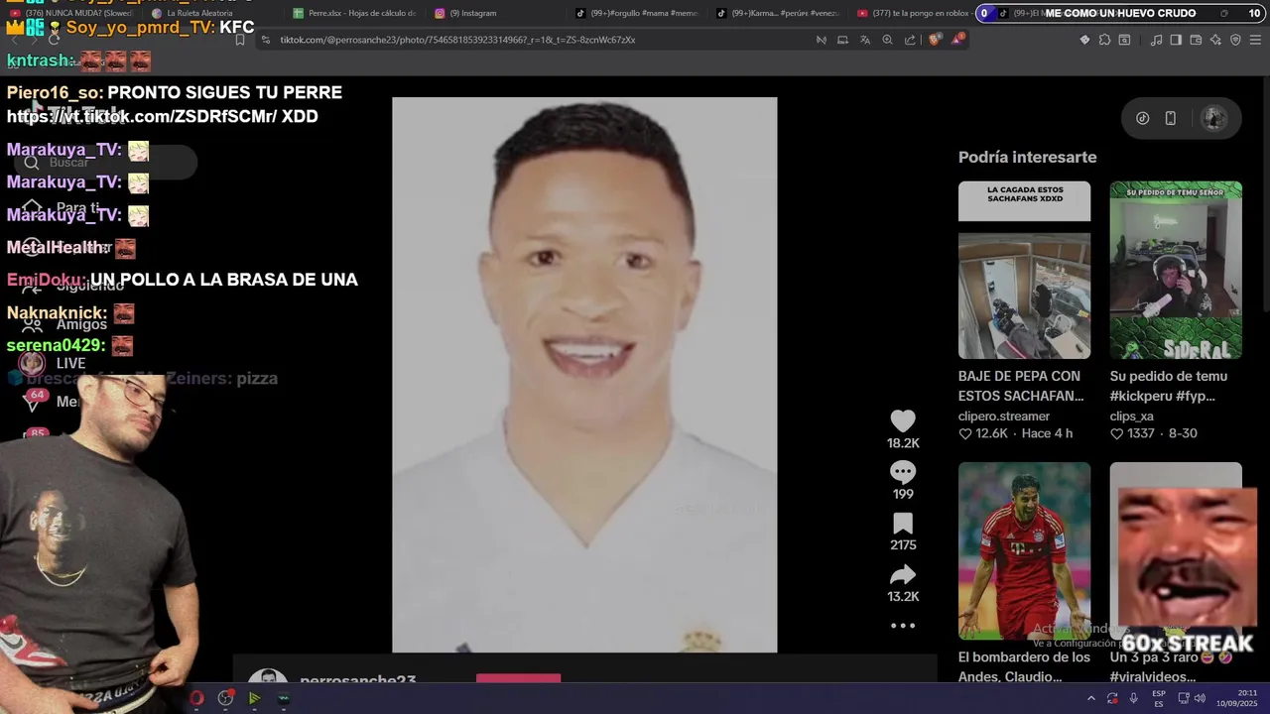This screenshot has height=714, width=1270.
Task: Click the screen cast icon in the address bar
Action: pos(842,40)
